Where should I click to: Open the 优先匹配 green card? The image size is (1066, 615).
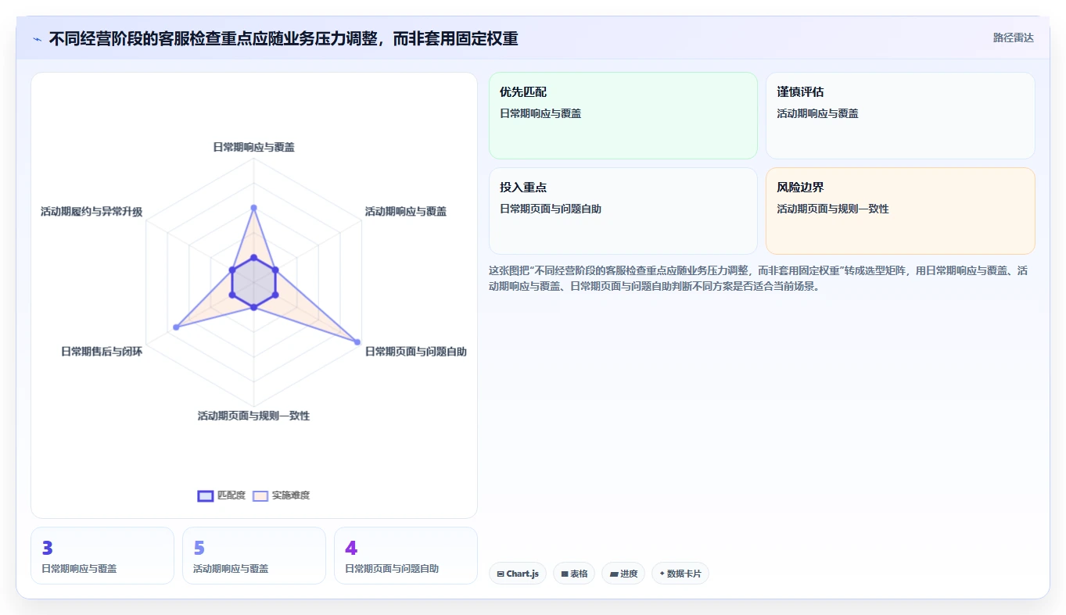[x=623, y=116]
